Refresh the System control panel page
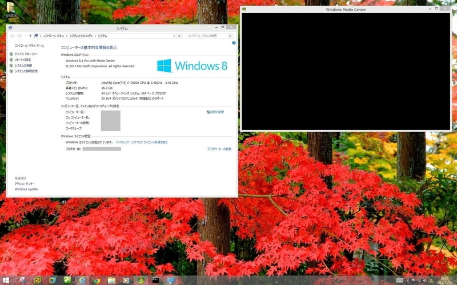 click(179, 36)
